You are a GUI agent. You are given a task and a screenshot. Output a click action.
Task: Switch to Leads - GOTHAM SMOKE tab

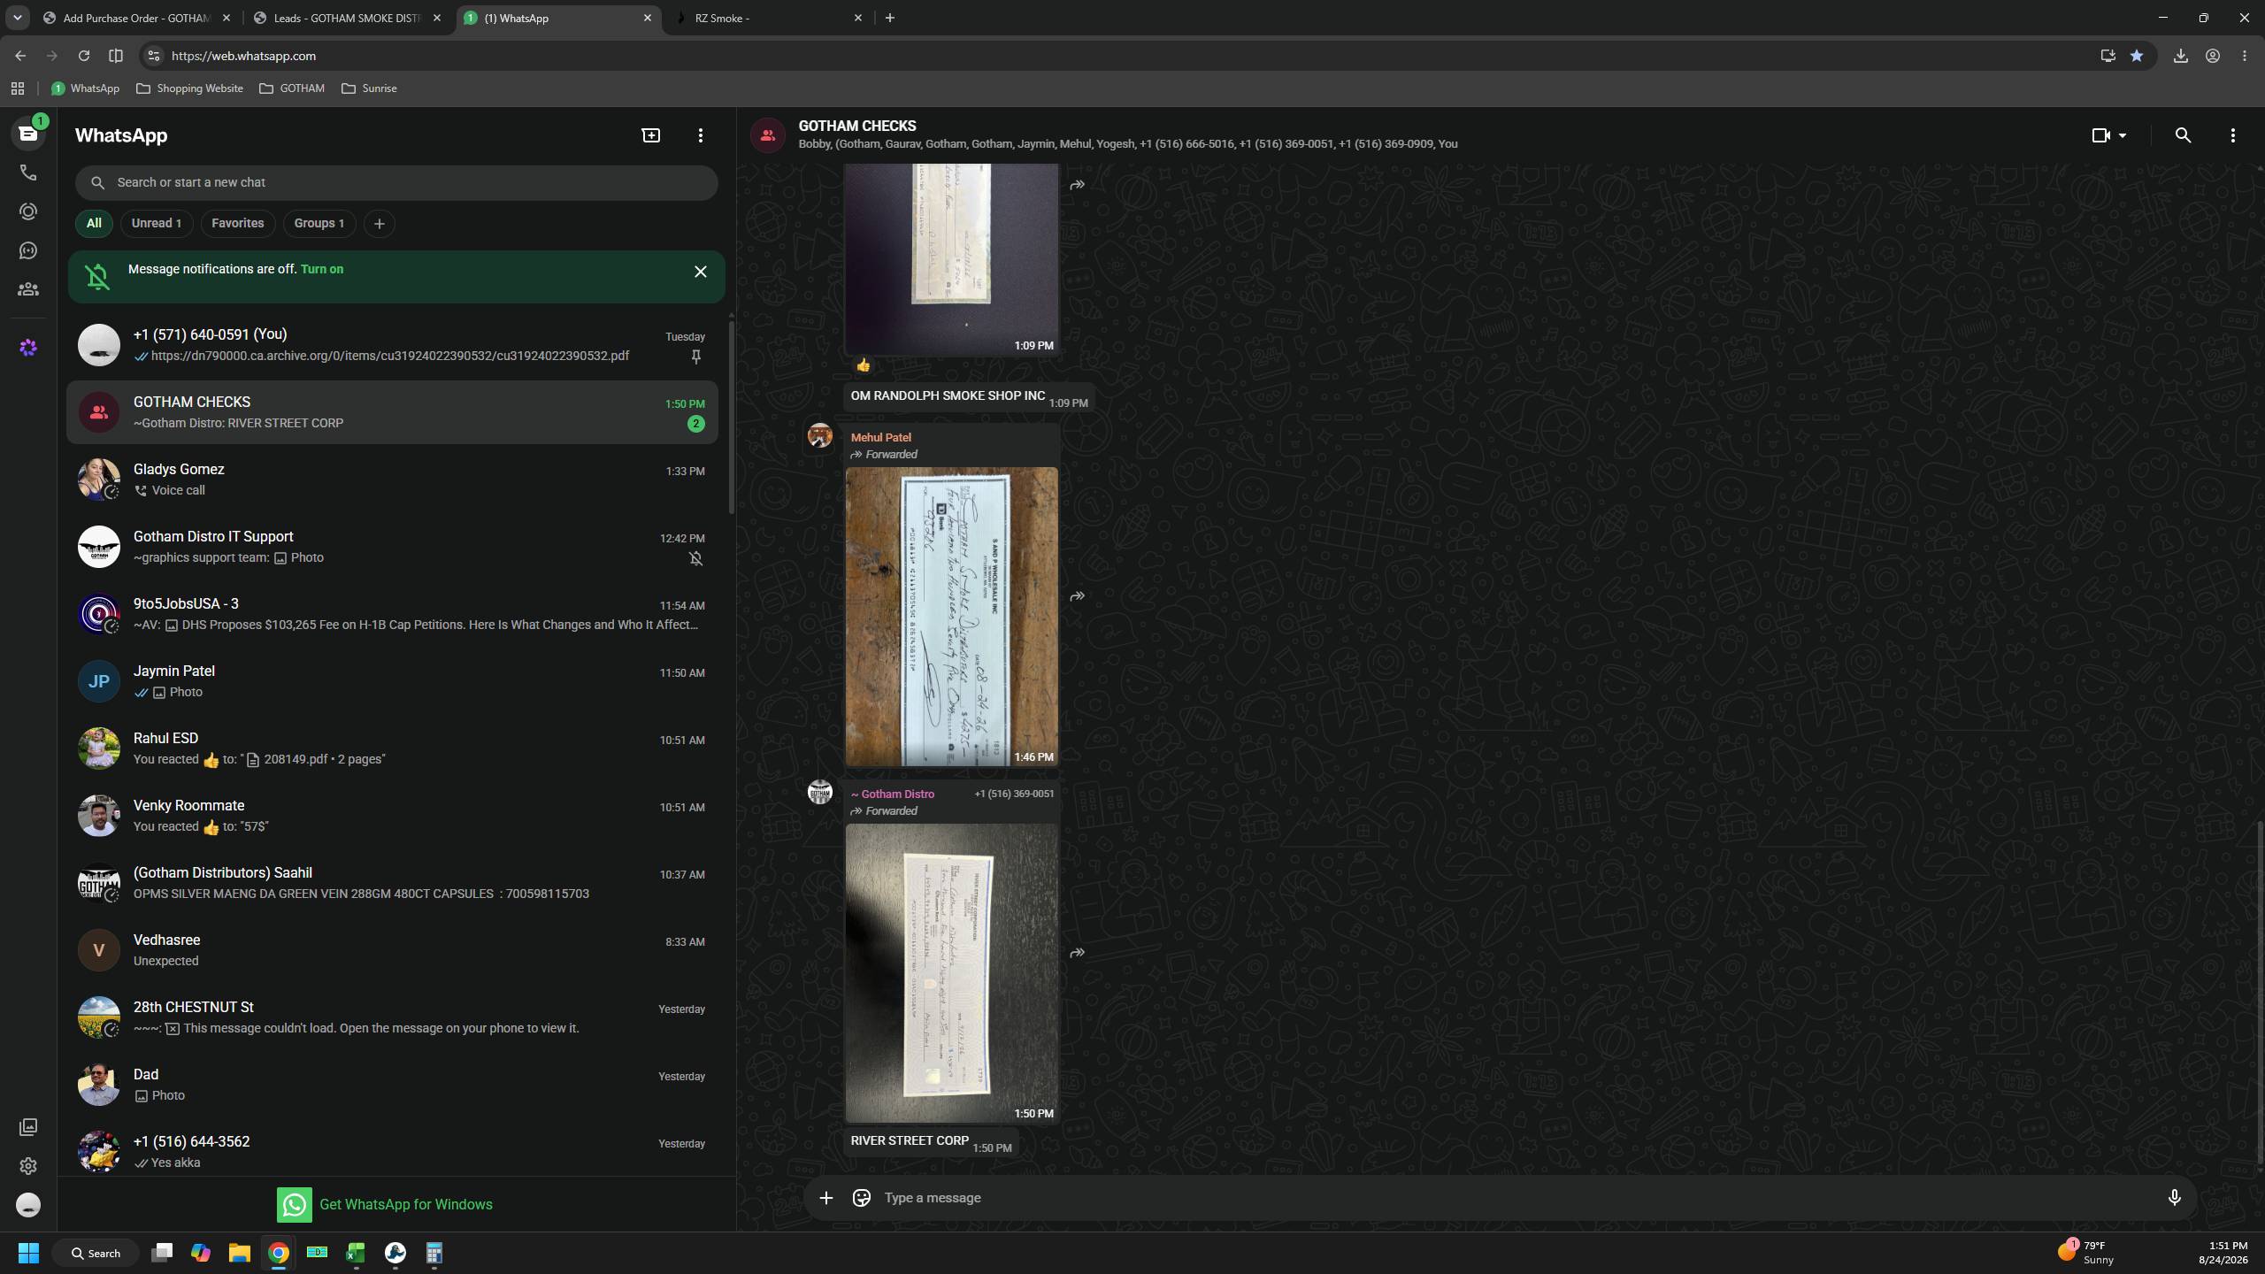click(347, 18)
